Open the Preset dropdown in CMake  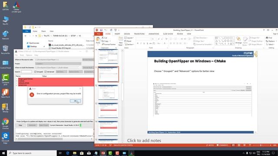(x=58, y=64)
